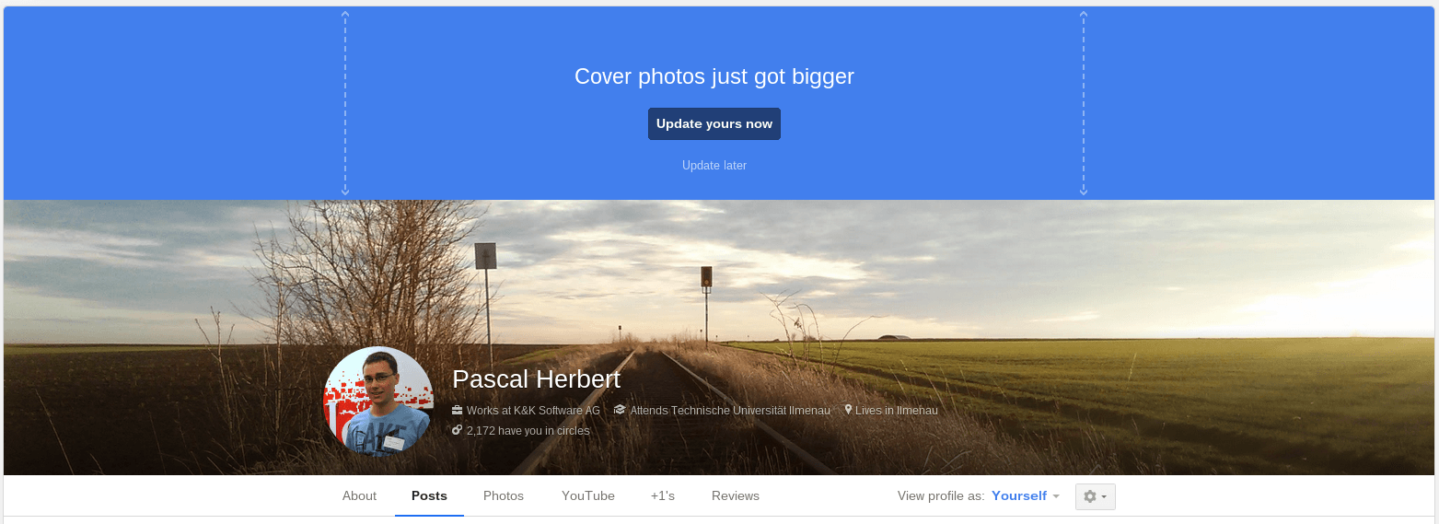Screen dimensions: 1439x524
Task: Expand the Yourself view profile dropdown
Action: coord(1026,495)
